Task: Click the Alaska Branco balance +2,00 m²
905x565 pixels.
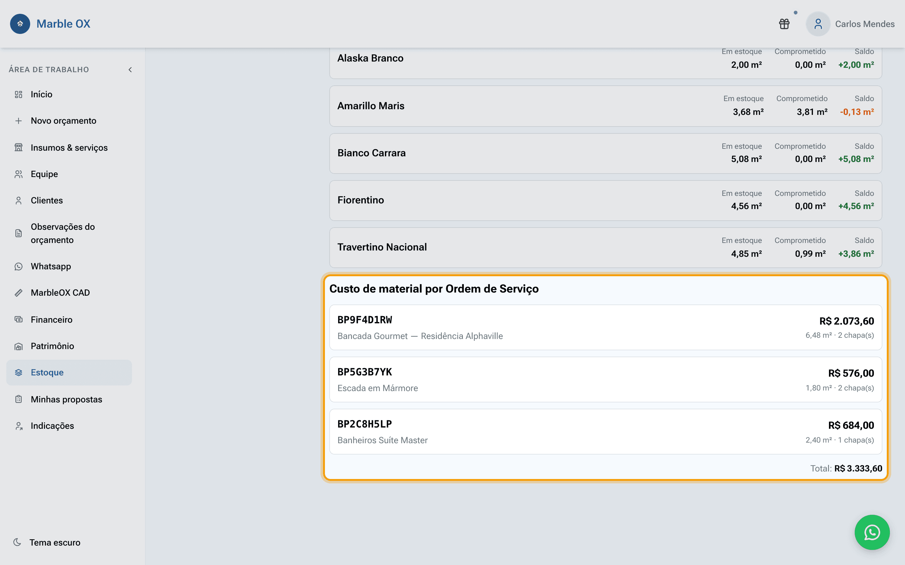Action: [856, 65]
